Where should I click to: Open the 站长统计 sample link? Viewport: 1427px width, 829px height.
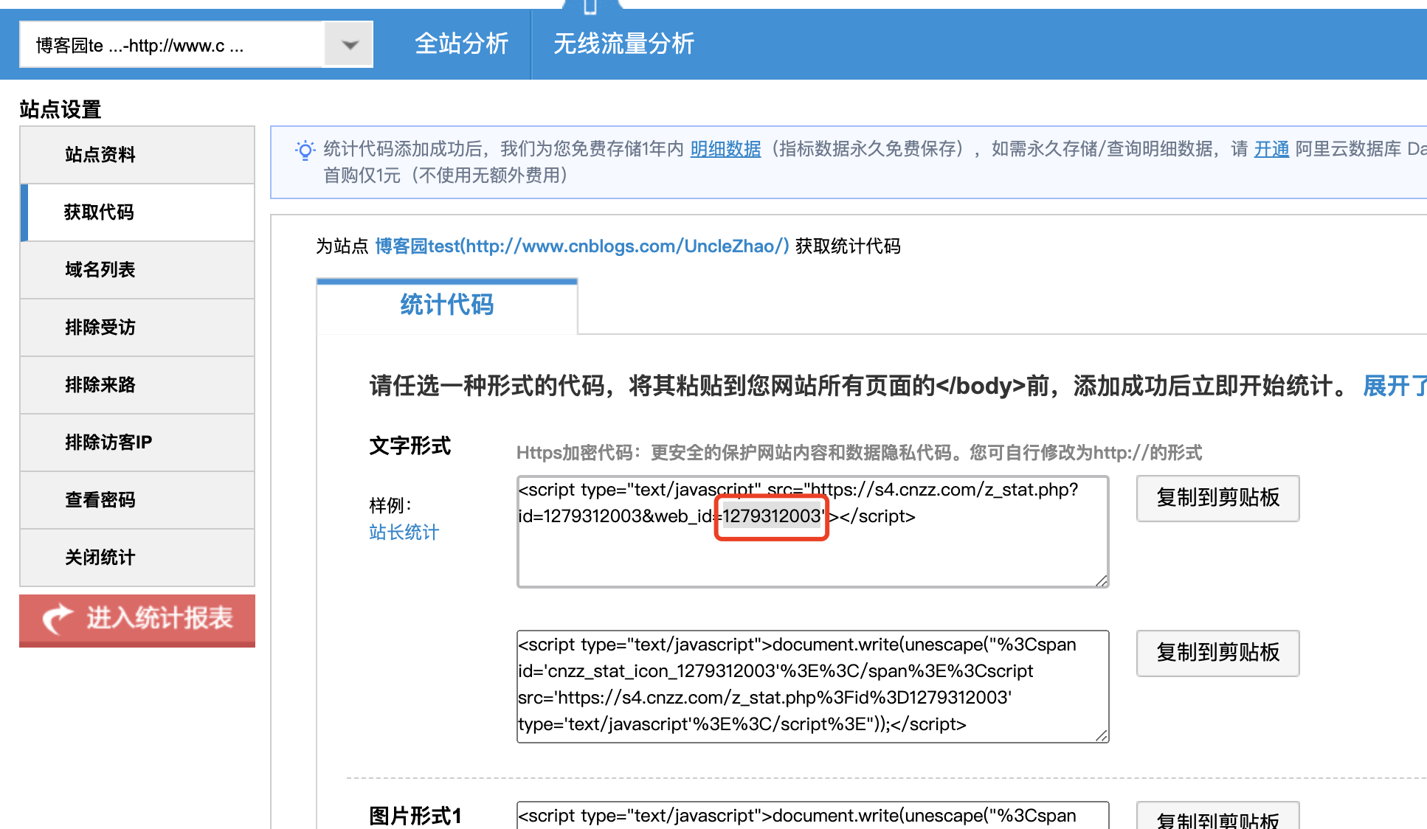[404, 533]
